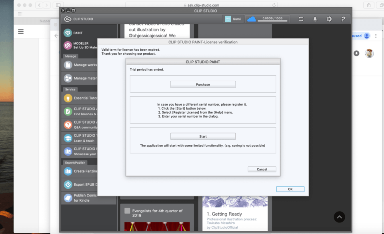This screenshot has width=384, height=234.
Task: Click the Essential Tutorials lightbulb icon
Action: click(x=68, y=98)
